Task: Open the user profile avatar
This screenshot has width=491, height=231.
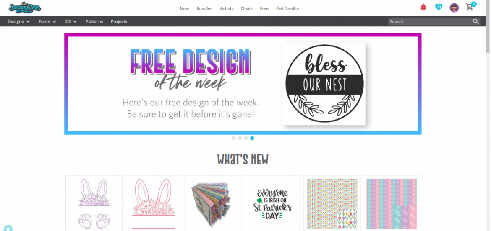Action: (454, 8)
